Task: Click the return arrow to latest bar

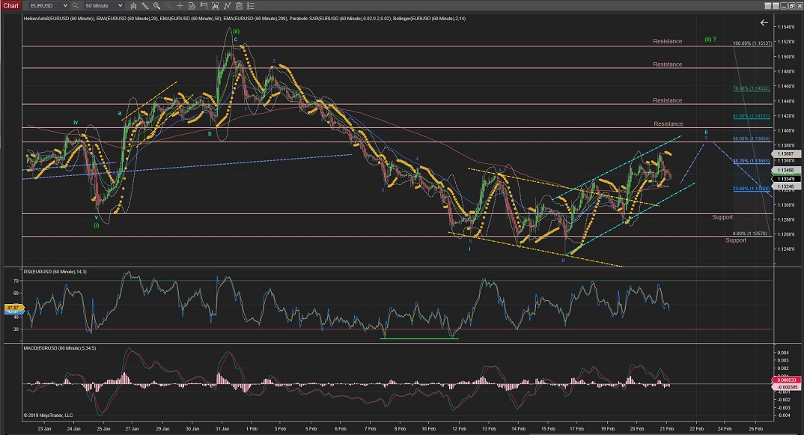Action: pos(764,23)
